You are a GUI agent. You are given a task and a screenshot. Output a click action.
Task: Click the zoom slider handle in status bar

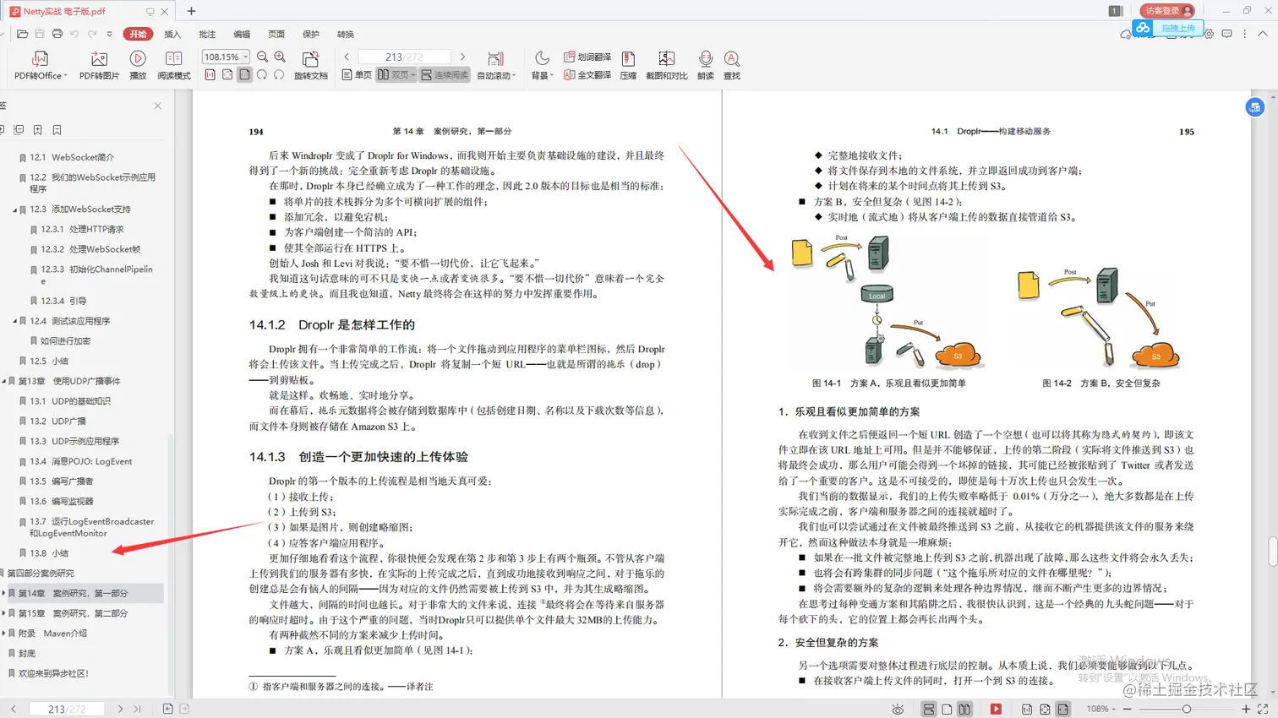pos(1187,710)
